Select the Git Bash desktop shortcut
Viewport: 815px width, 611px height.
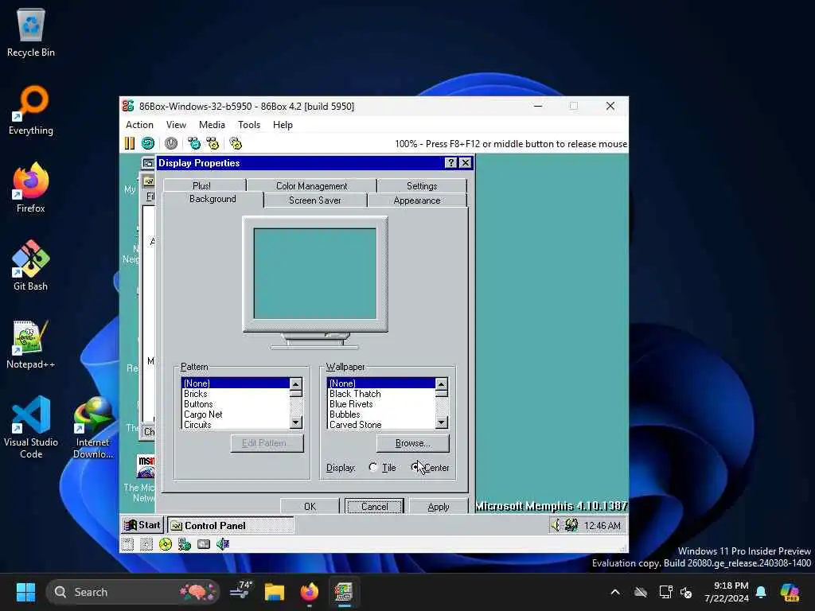point(31,266)
